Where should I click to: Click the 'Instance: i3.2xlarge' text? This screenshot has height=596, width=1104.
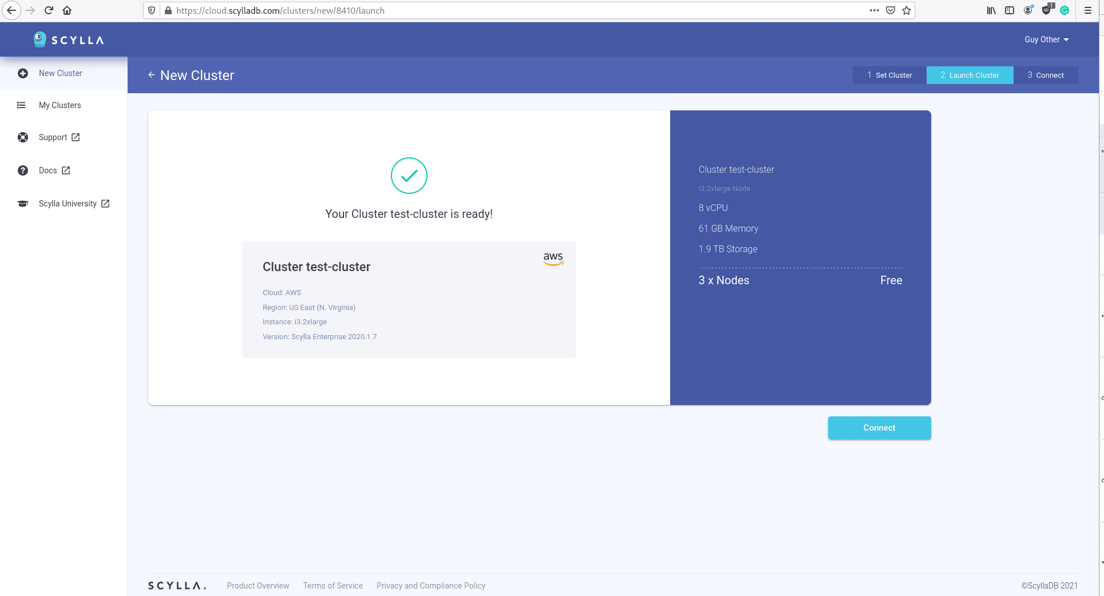click(x=295, y=322)
